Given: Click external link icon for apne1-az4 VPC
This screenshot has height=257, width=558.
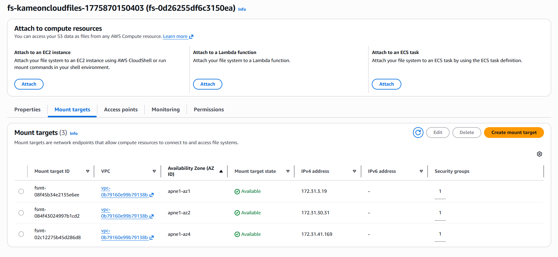Looking at the screenshot, I should (x=152, y=238).
